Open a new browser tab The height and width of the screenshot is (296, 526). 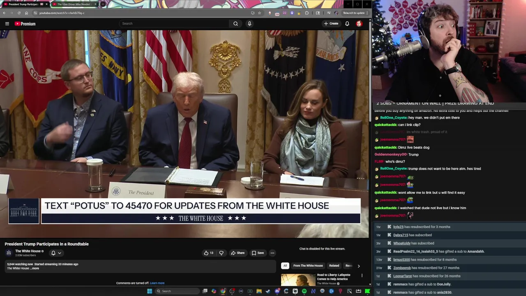pos(103,4)
